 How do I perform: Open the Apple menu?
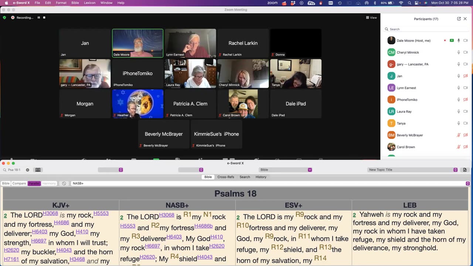6,3
